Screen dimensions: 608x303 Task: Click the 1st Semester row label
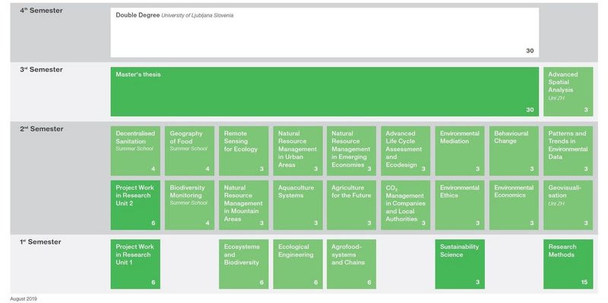click(x=41, y=241)
